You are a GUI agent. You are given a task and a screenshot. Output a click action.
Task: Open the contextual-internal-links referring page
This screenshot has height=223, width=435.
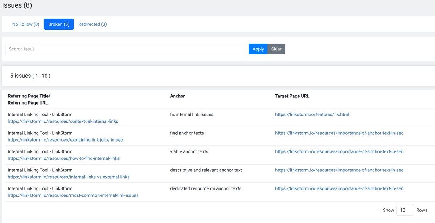[x=63, y=121]
